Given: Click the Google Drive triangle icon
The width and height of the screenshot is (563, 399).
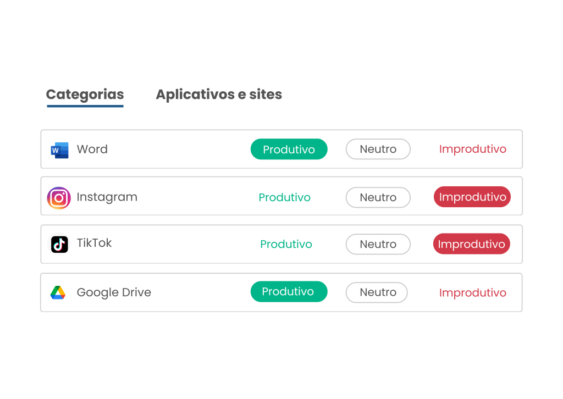Looking at the screenshot, I should tap(58, 292).
